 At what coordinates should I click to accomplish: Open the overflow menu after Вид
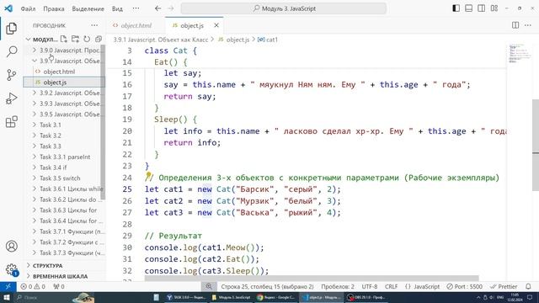click(x=136, y=8)
